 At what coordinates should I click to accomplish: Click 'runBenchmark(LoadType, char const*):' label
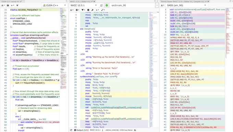(99, 77)
